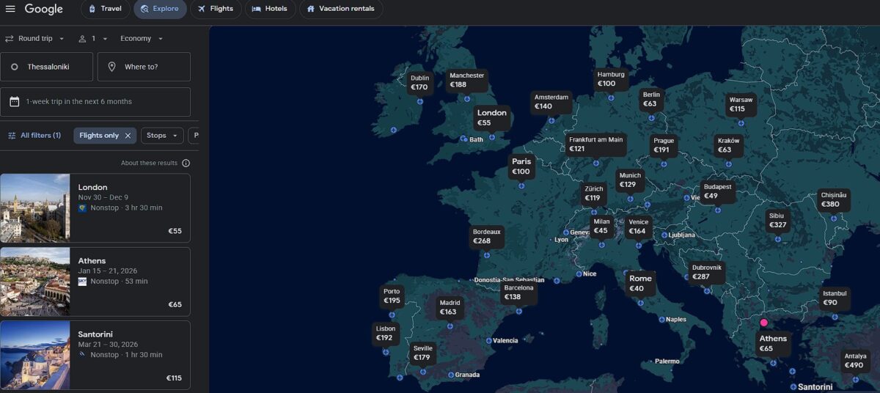Click Milan €45 map label
The image size is (880, 393).
601,226
